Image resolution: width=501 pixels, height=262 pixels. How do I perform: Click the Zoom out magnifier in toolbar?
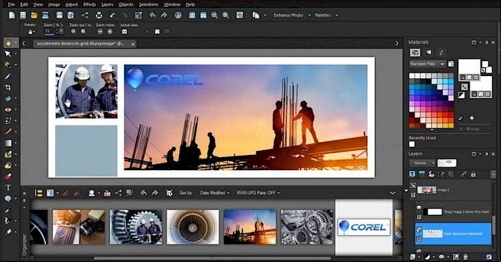pyautogui.click(x=215, y=15)
